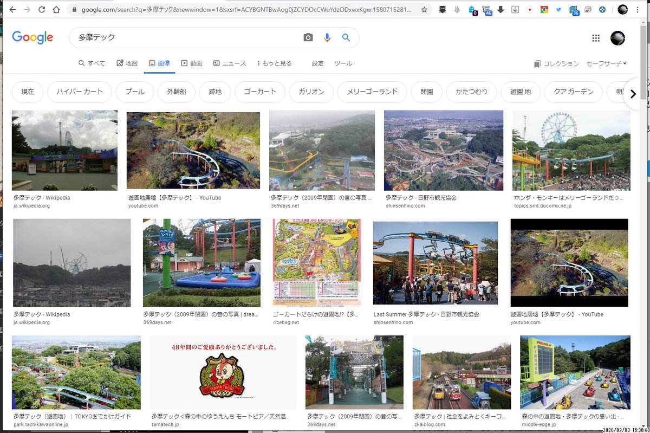The image size is (650, 433).
Task: Open 日野市観光協会 aerial view image
Action: [444, 150]
